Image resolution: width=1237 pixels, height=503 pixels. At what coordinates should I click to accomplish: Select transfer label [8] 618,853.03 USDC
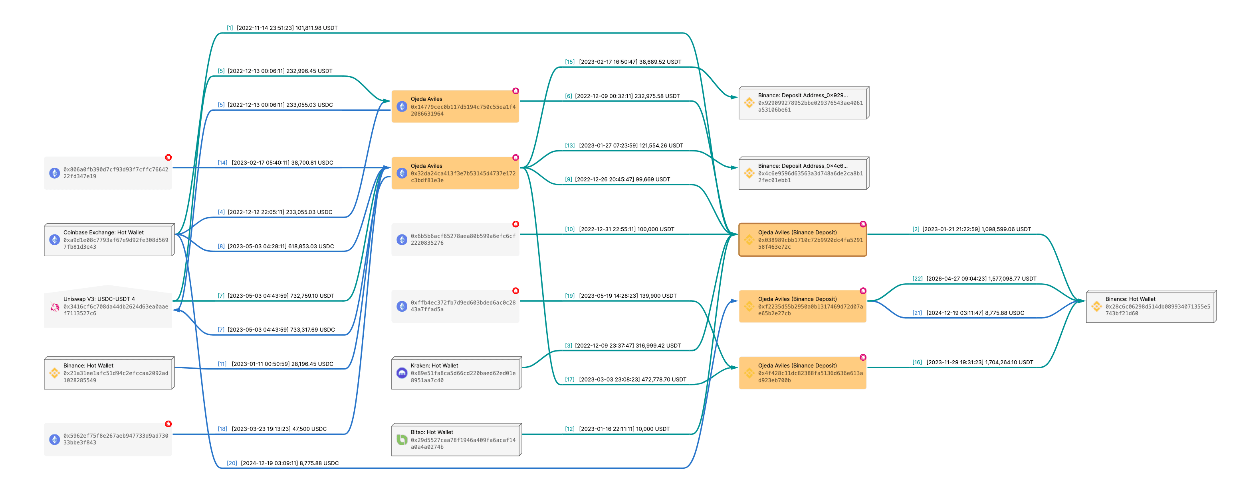point(276,246)
